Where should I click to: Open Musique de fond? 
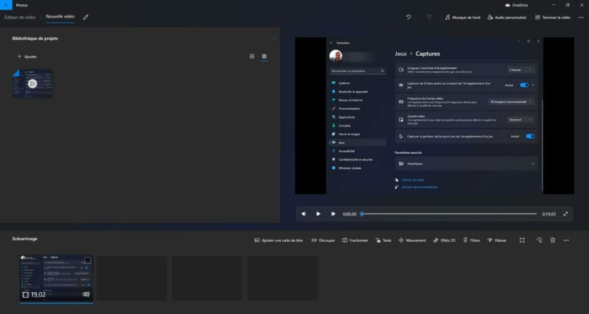tap(462, 17)
